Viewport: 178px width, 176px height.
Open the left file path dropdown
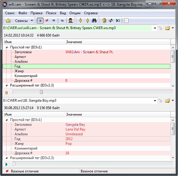pyautogui.click(x=155, y=28)
